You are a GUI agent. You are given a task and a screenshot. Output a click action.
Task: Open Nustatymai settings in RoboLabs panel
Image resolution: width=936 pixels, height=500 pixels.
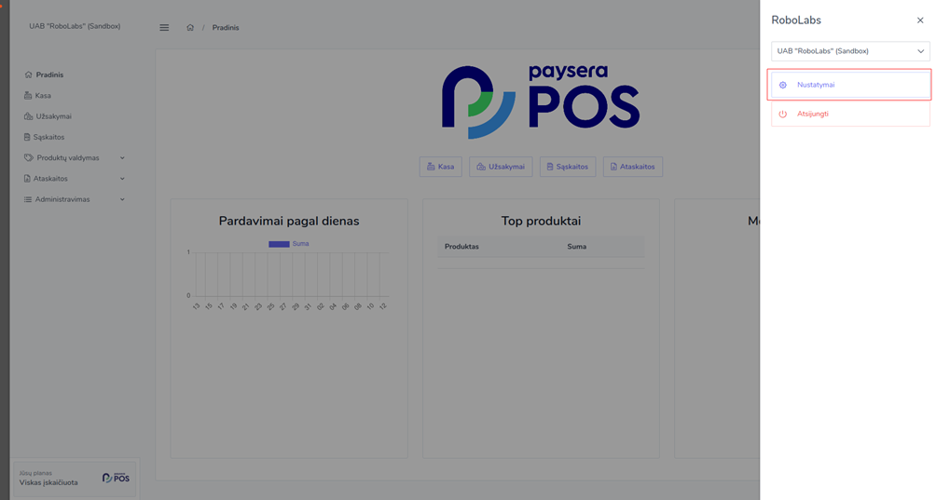coord(850,85)
